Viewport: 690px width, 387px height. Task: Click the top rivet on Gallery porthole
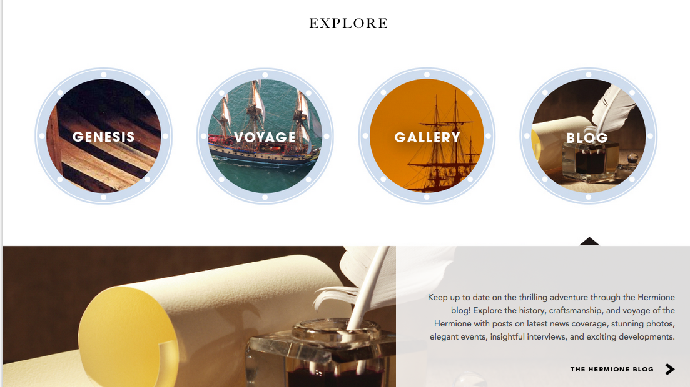click(x=427, y=75)
